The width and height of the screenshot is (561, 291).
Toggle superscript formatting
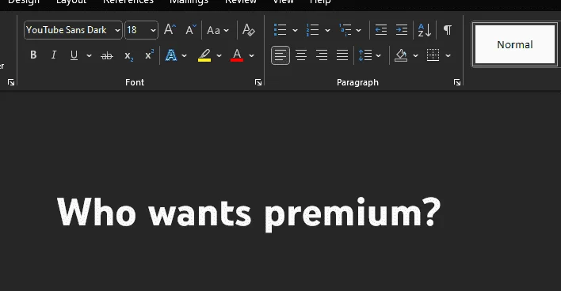pos(149,55)
